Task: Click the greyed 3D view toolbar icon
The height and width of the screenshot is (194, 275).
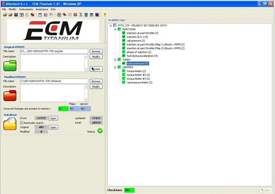Action: tap(51, 15)
